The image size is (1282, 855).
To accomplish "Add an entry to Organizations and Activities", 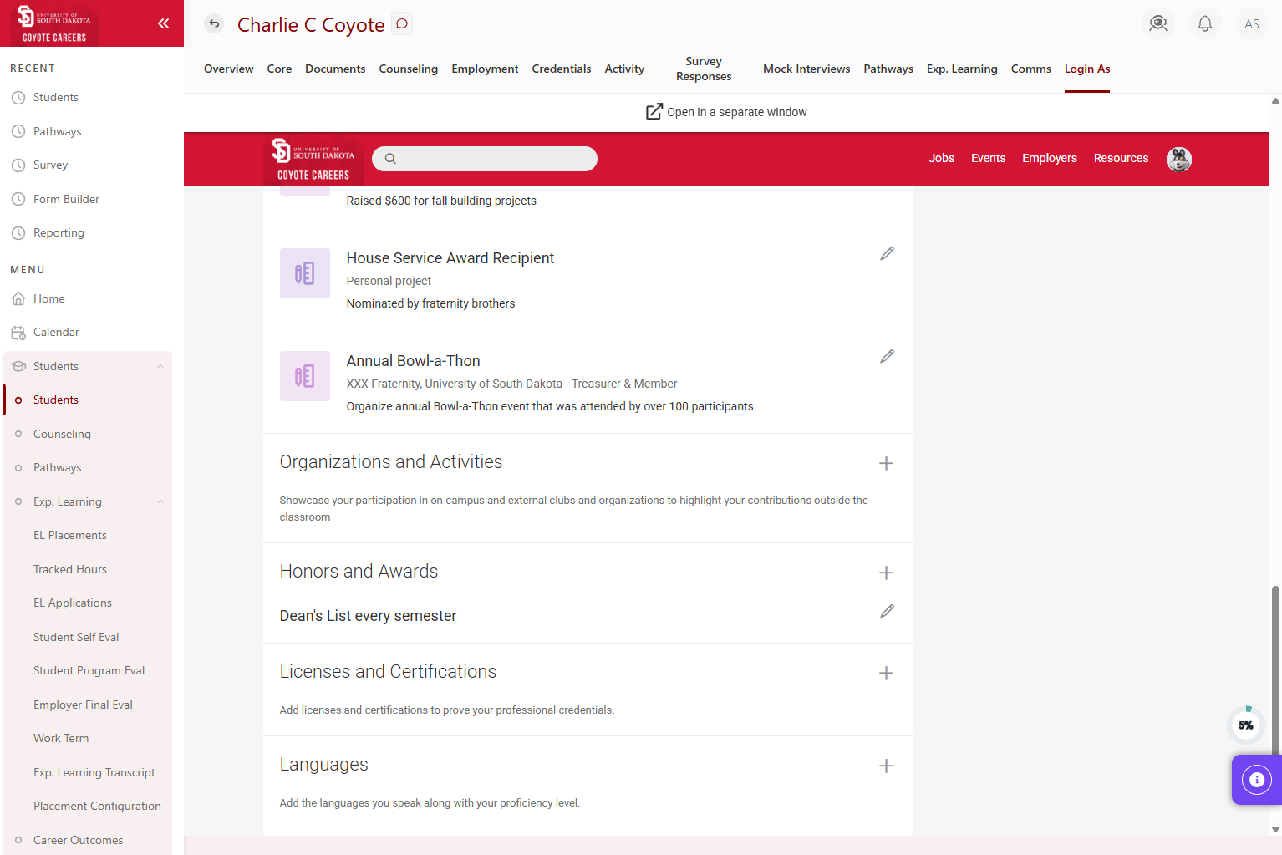I will point(887,463).
